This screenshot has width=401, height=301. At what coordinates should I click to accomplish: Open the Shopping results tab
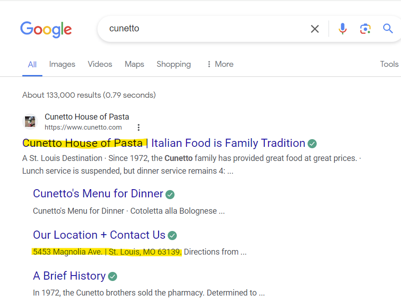(x=174, y=64)
